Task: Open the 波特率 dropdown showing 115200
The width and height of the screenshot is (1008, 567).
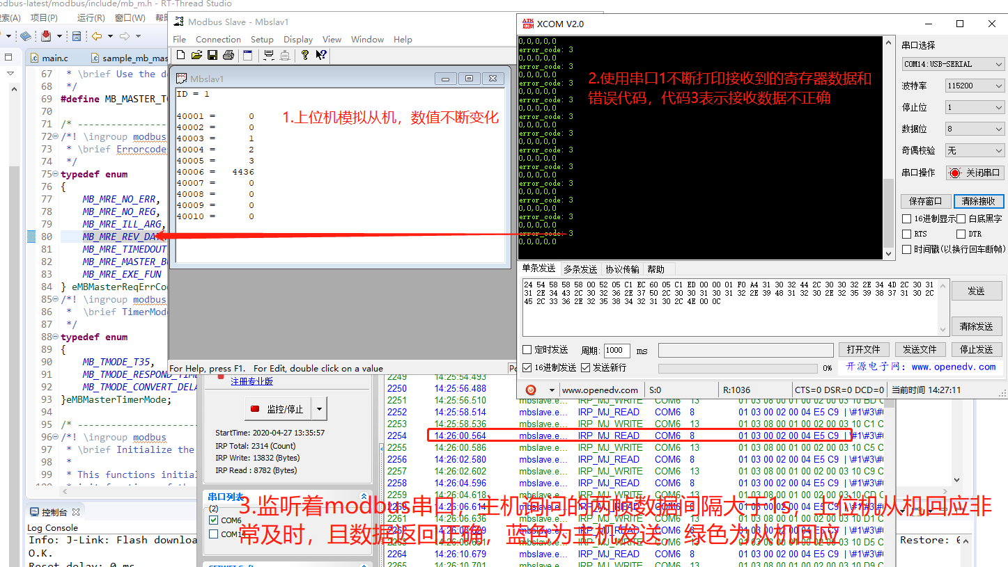Action: tap(975, 85)
